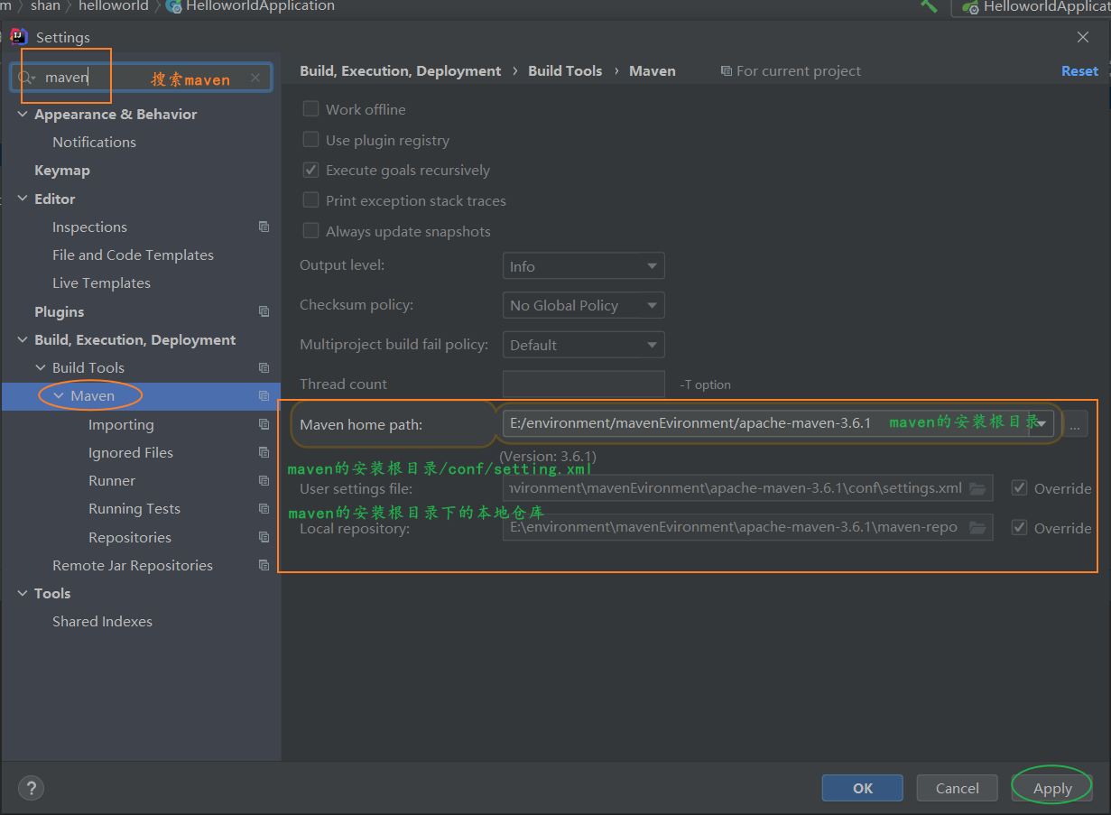1111x815 pixels.
Task: Click the project-level icon on the selected Maven row
Action: [264, 395]
